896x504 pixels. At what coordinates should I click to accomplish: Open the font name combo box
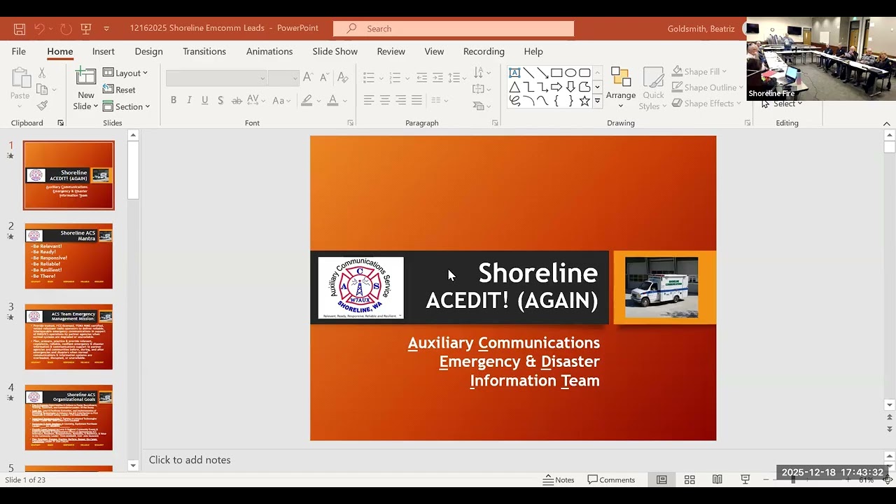[x=217, y=78]
